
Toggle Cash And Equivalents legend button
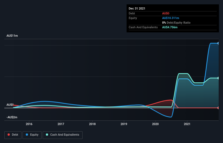pyautogui.click(x=62, y=135)
